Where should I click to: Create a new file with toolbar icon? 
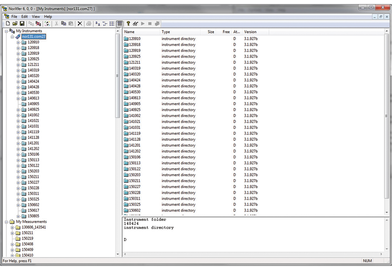[x=8, y=24]
